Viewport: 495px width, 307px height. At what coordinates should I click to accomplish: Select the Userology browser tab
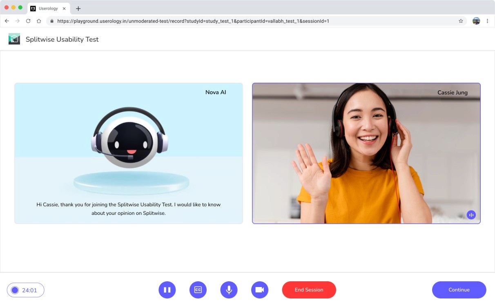pos(49,9)
